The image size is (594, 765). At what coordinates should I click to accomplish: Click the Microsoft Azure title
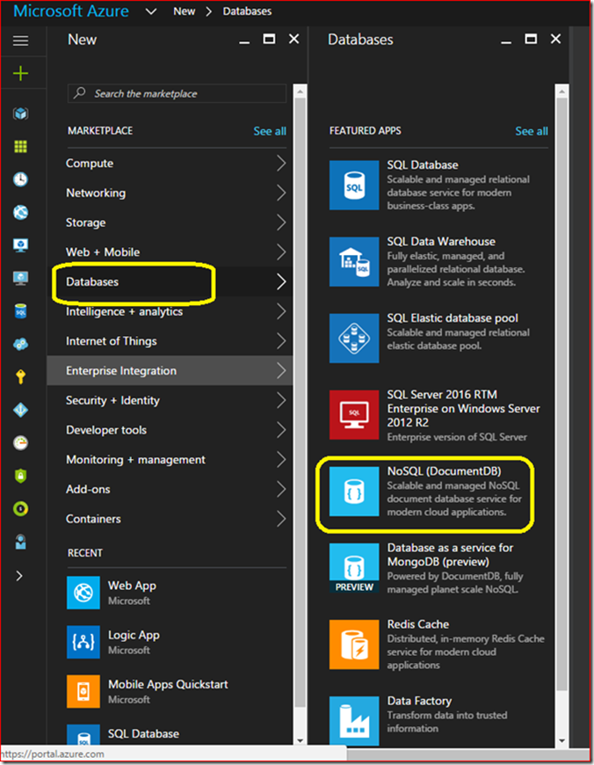point(71,11)
